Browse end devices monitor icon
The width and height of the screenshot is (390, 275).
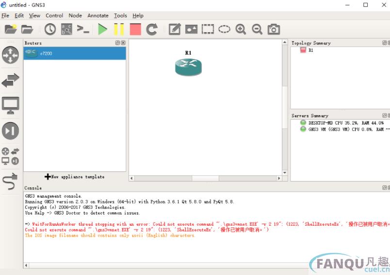click(x=11, y=106)
